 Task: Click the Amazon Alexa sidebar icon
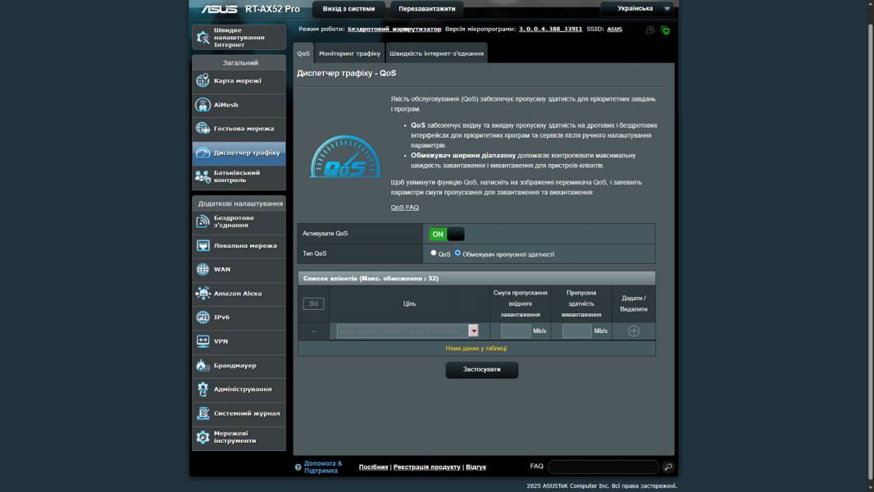pos(203,294)
